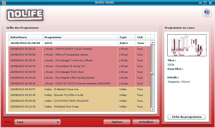Maximize the Nolife NoAir window
Screen dimensions: 215x128
tap(205, 3)
